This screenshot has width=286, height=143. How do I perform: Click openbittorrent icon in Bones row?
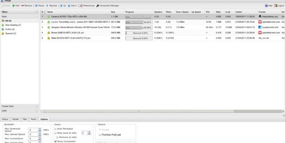tap(260, 33)
